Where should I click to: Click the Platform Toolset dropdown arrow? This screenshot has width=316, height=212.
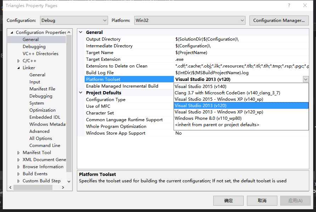coord(305,79)
